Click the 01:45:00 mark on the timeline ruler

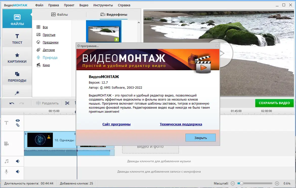coord(236,111)
